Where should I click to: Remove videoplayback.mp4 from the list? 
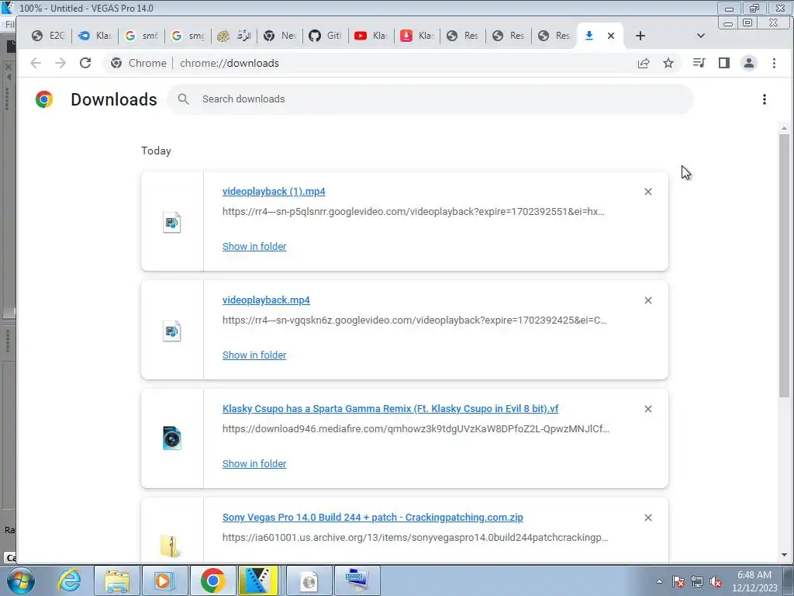click(647, 300)
